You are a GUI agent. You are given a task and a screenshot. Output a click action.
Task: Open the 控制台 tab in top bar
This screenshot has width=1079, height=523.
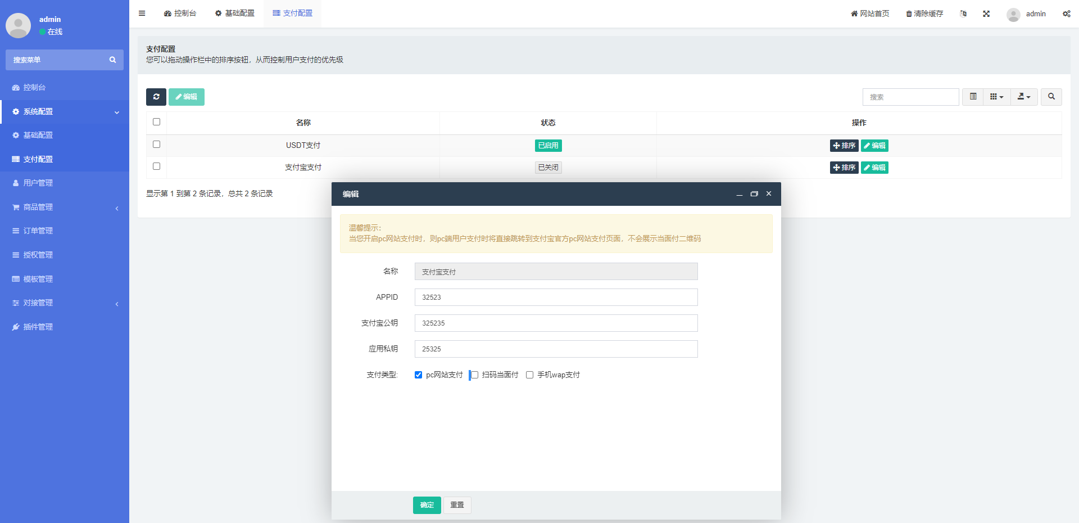click(180, 13)
